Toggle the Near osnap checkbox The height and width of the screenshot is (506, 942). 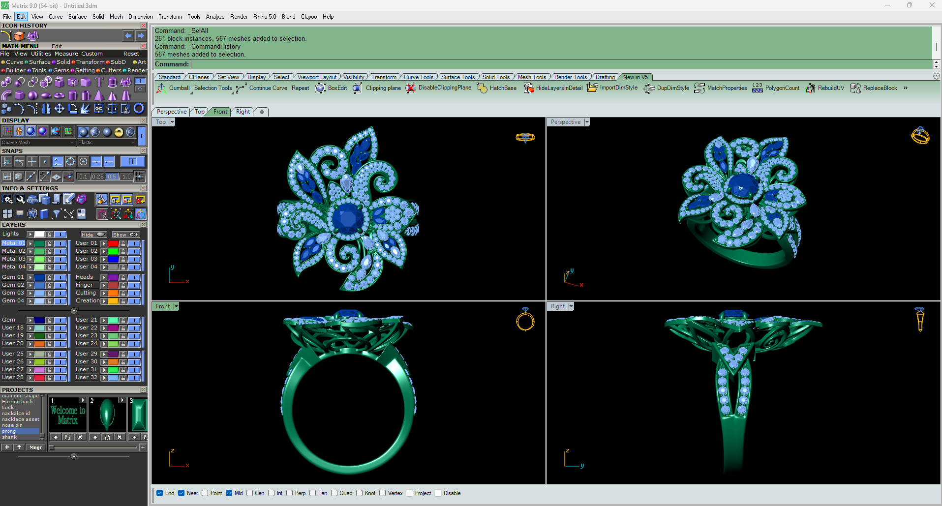[182, 493]
